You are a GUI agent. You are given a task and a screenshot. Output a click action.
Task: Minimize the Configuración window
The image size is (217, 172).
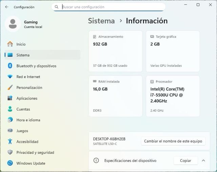tap(185, 5)
